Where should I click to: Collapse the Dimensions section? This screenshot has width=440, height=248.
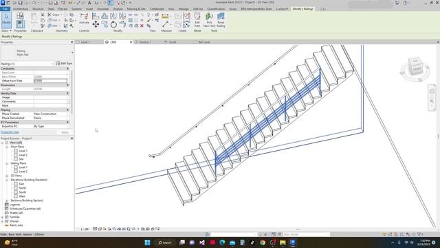click(67, 85)
